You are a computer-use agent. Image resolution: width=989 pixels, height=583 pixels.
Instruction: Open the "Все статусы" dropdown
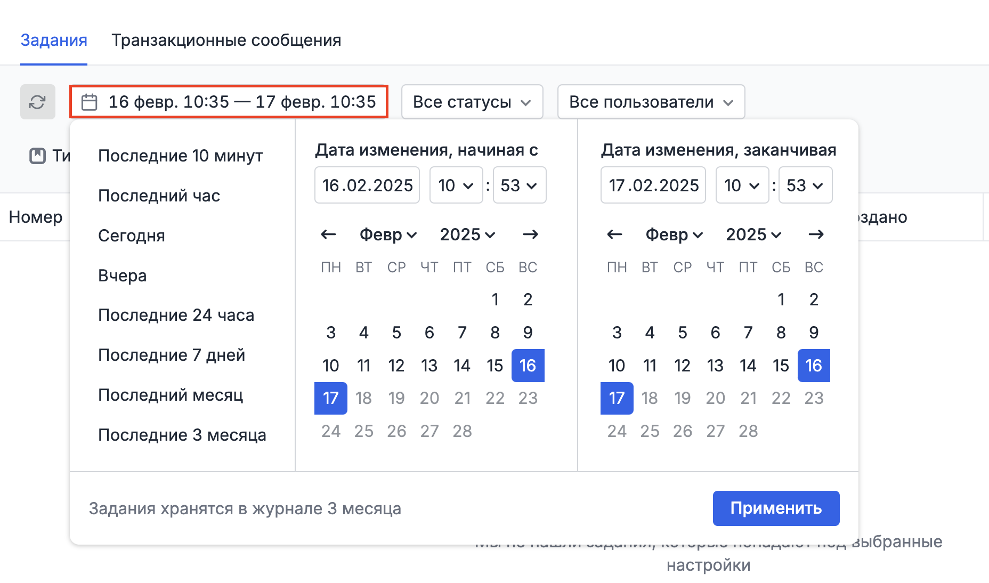coord(472,102)
